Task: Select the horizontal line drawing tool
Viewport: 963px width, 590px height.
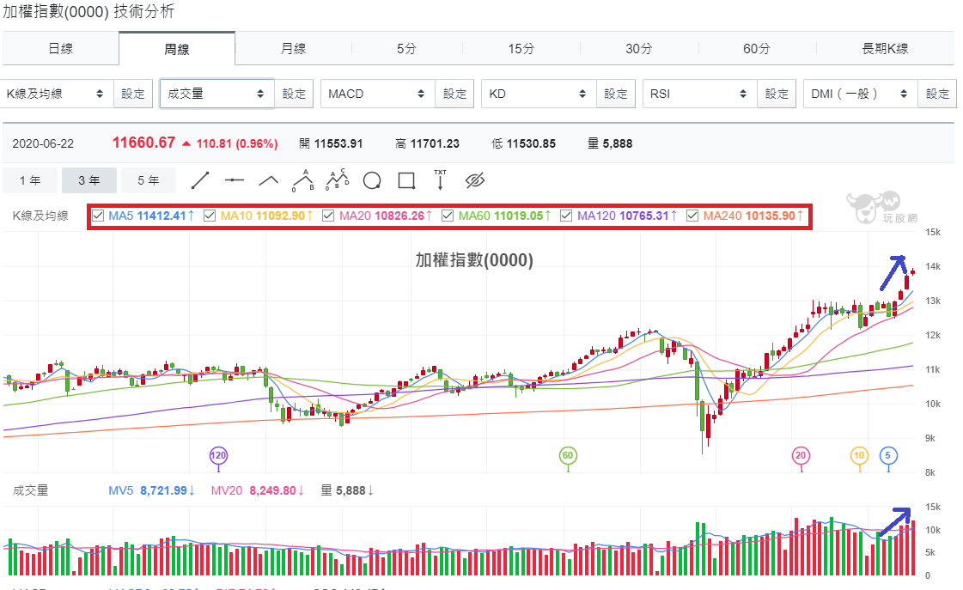Action: [x=234, y=180]
